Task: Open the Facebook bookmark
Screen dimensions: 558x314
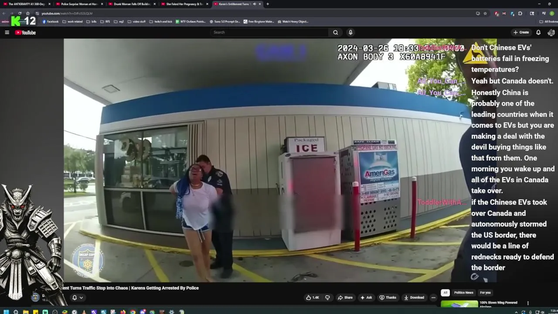Action: 51,21
